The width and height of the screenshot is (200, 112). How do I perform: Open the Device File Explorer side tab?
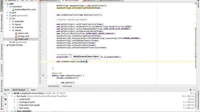pyautogui.click(x=198, y=100)
